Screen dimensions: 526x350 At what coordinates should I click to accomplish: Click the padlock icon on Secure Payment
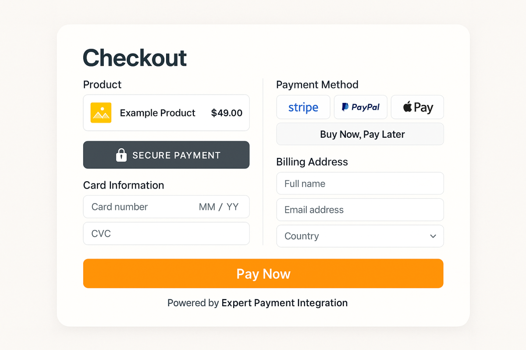(x=121, y=155)
